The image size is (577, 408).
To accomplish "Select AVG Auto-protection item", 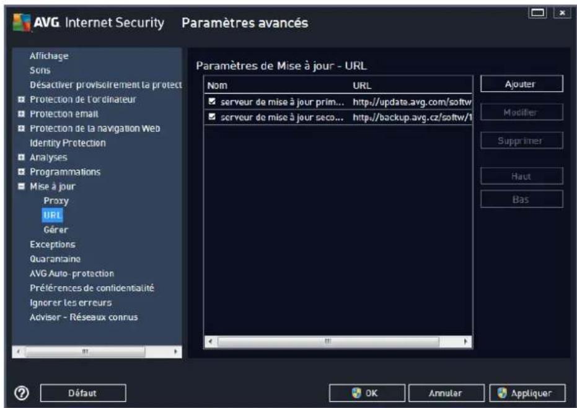I will click(x=72, y=274).
